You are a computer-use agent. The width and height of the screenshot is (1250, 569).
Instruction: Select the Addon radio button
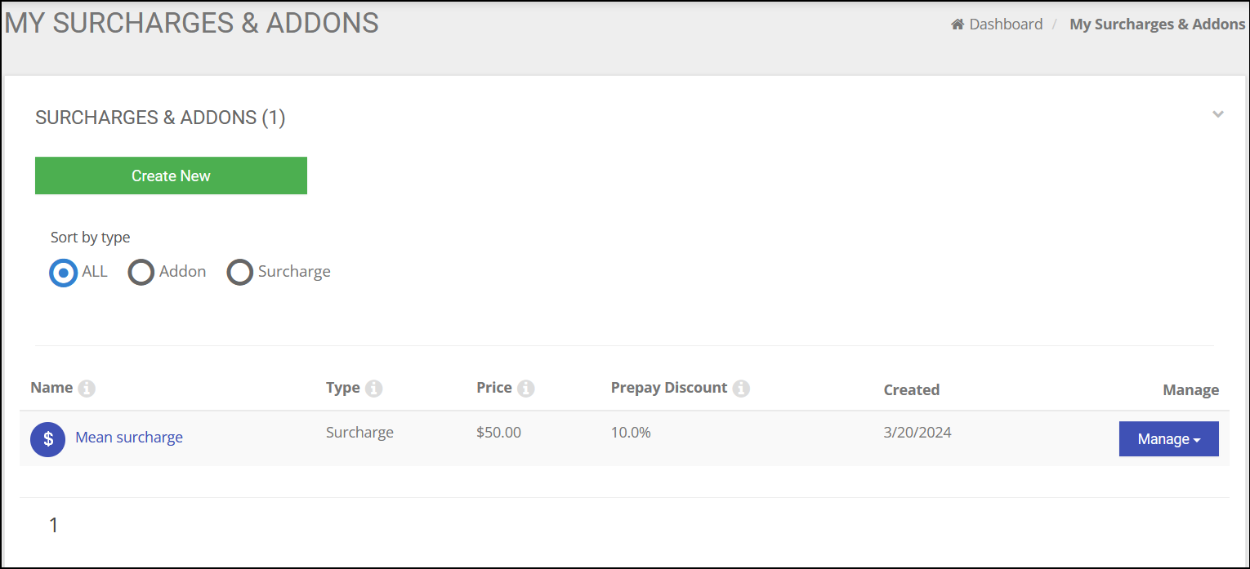[141, 272]
